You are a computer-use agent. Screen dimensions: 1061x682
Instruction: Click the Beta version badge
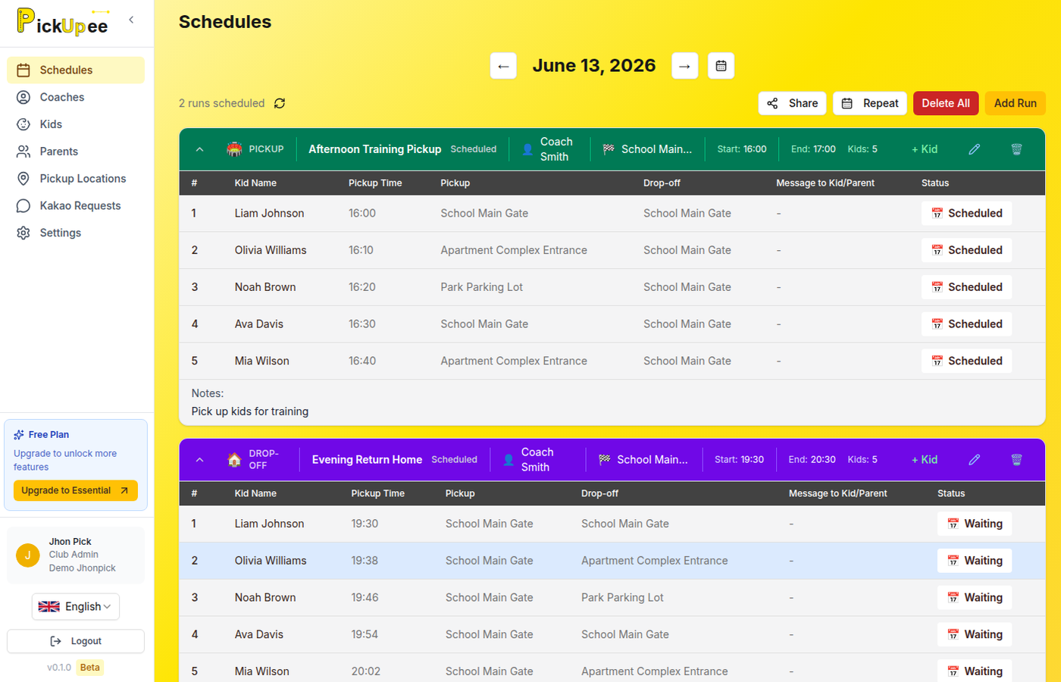(90, 668)
